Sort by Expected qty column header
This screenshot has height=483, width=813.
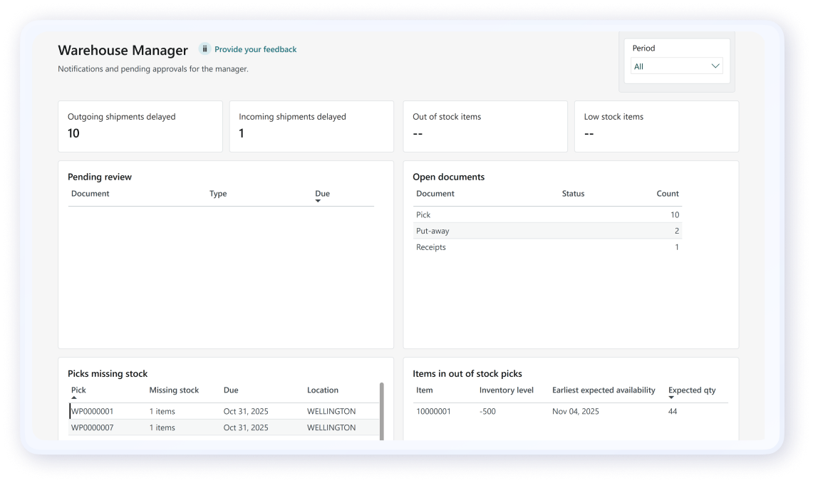tap(691, 390)
